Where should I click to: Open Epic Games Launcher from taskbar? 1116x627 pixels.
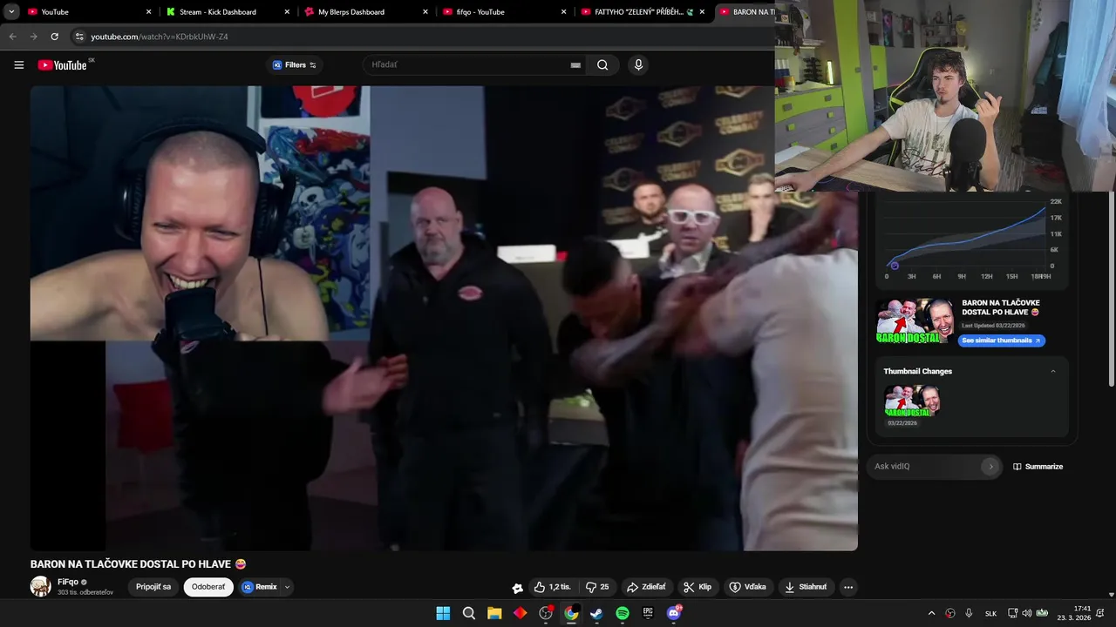tap(648, 613)
